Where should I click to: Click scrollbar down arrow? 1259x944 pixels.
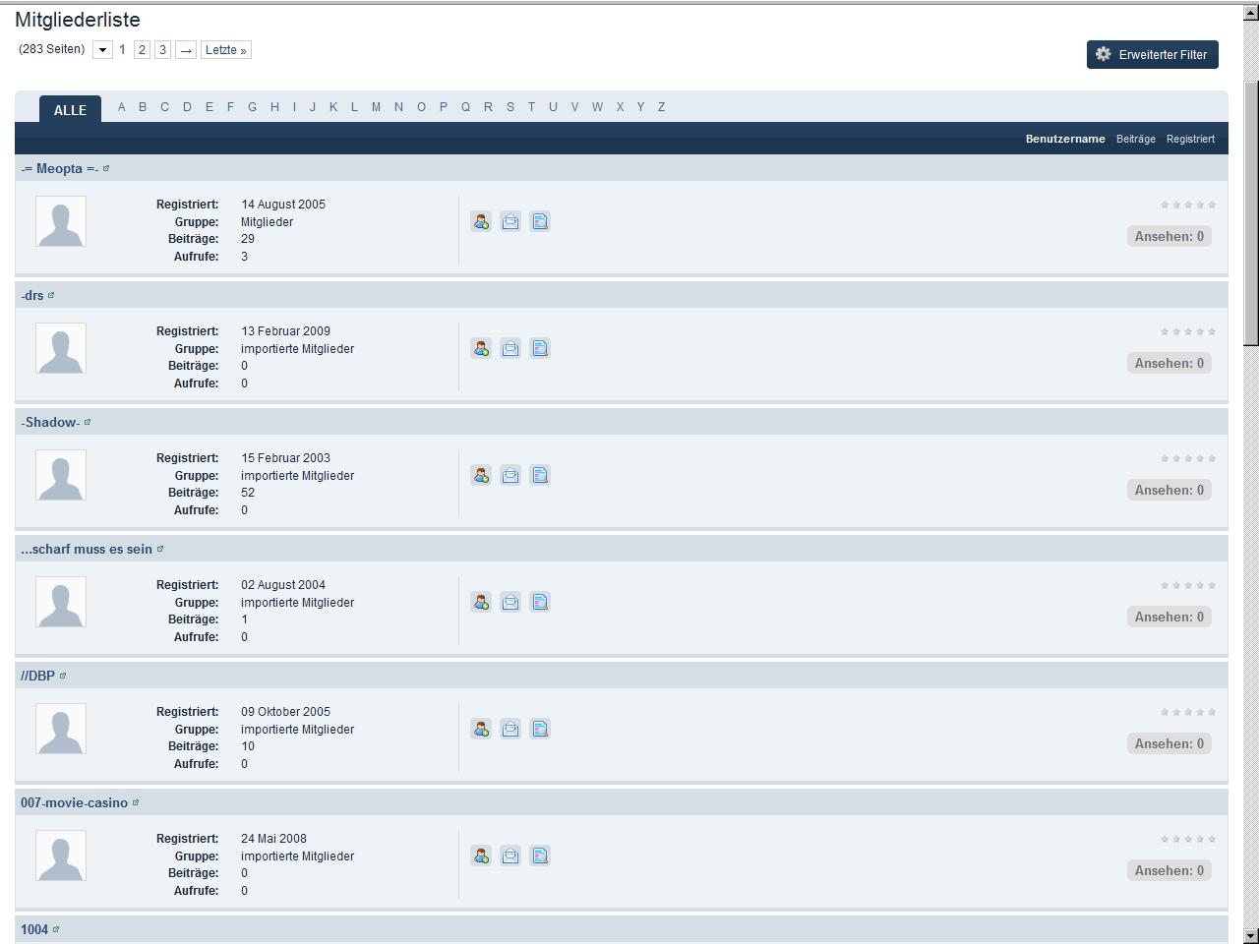coord(1250,935)
